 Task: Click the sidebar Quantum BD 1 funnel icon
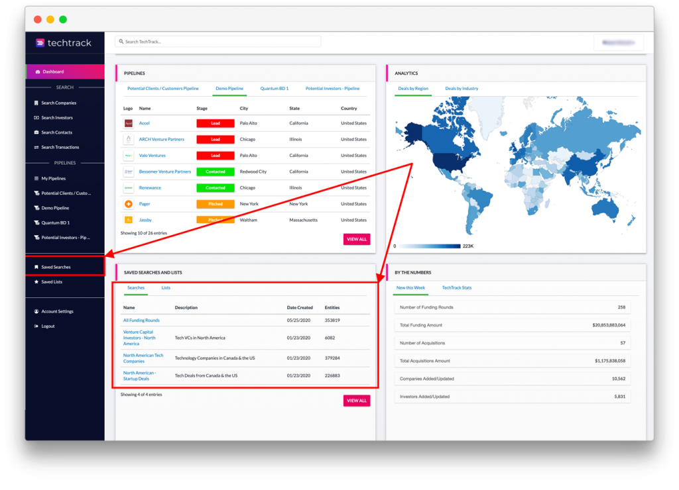click(37, 222)
